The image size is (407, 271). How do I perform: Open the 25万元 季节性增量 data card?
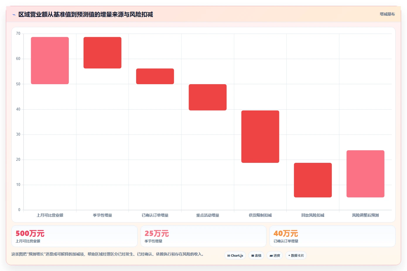point(203,236)
